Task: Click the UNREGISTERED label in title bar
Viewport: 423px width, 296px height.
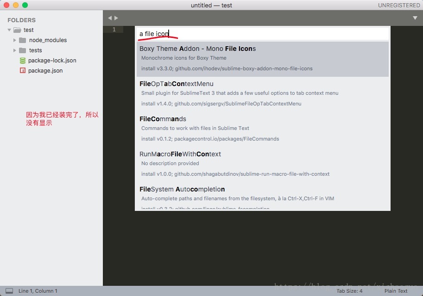Action: pos(399,6)
